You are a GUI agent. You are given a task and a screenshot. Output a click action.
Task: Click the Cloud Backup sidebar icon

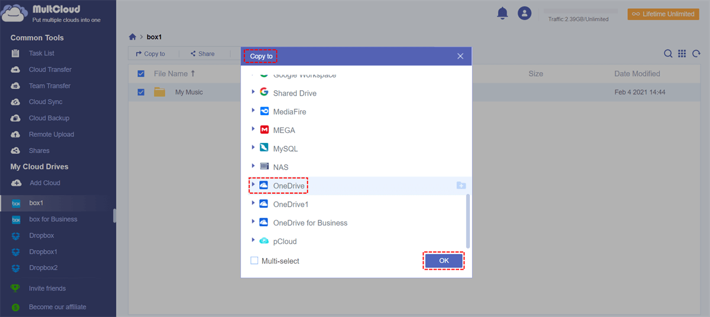pyautogui.click(x=16, y=118)
